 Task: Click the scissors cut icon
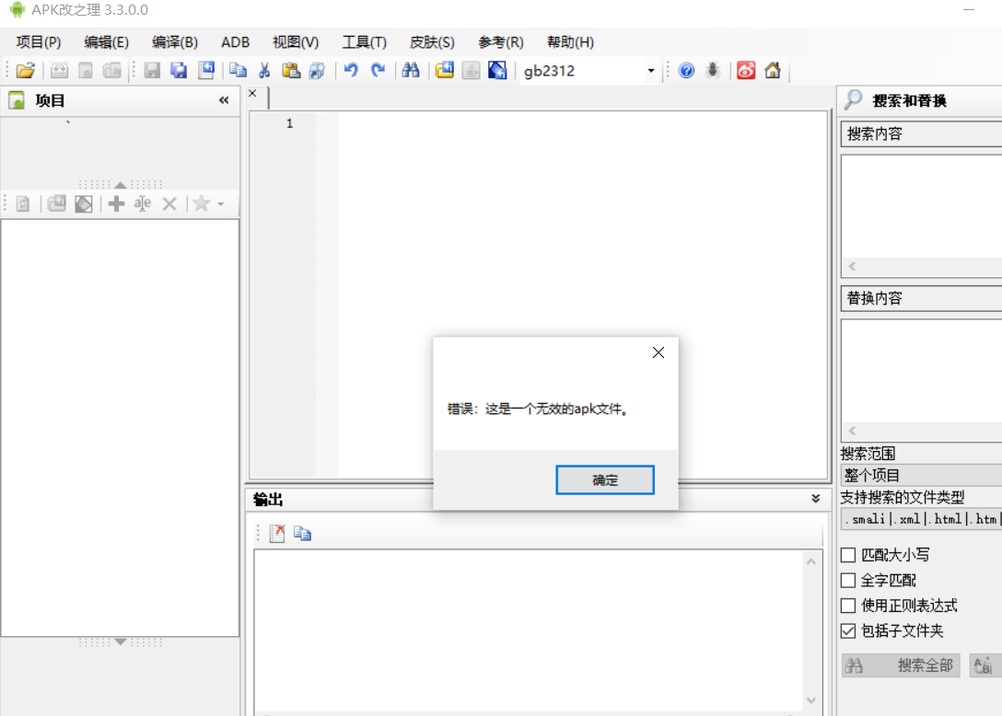264,71
